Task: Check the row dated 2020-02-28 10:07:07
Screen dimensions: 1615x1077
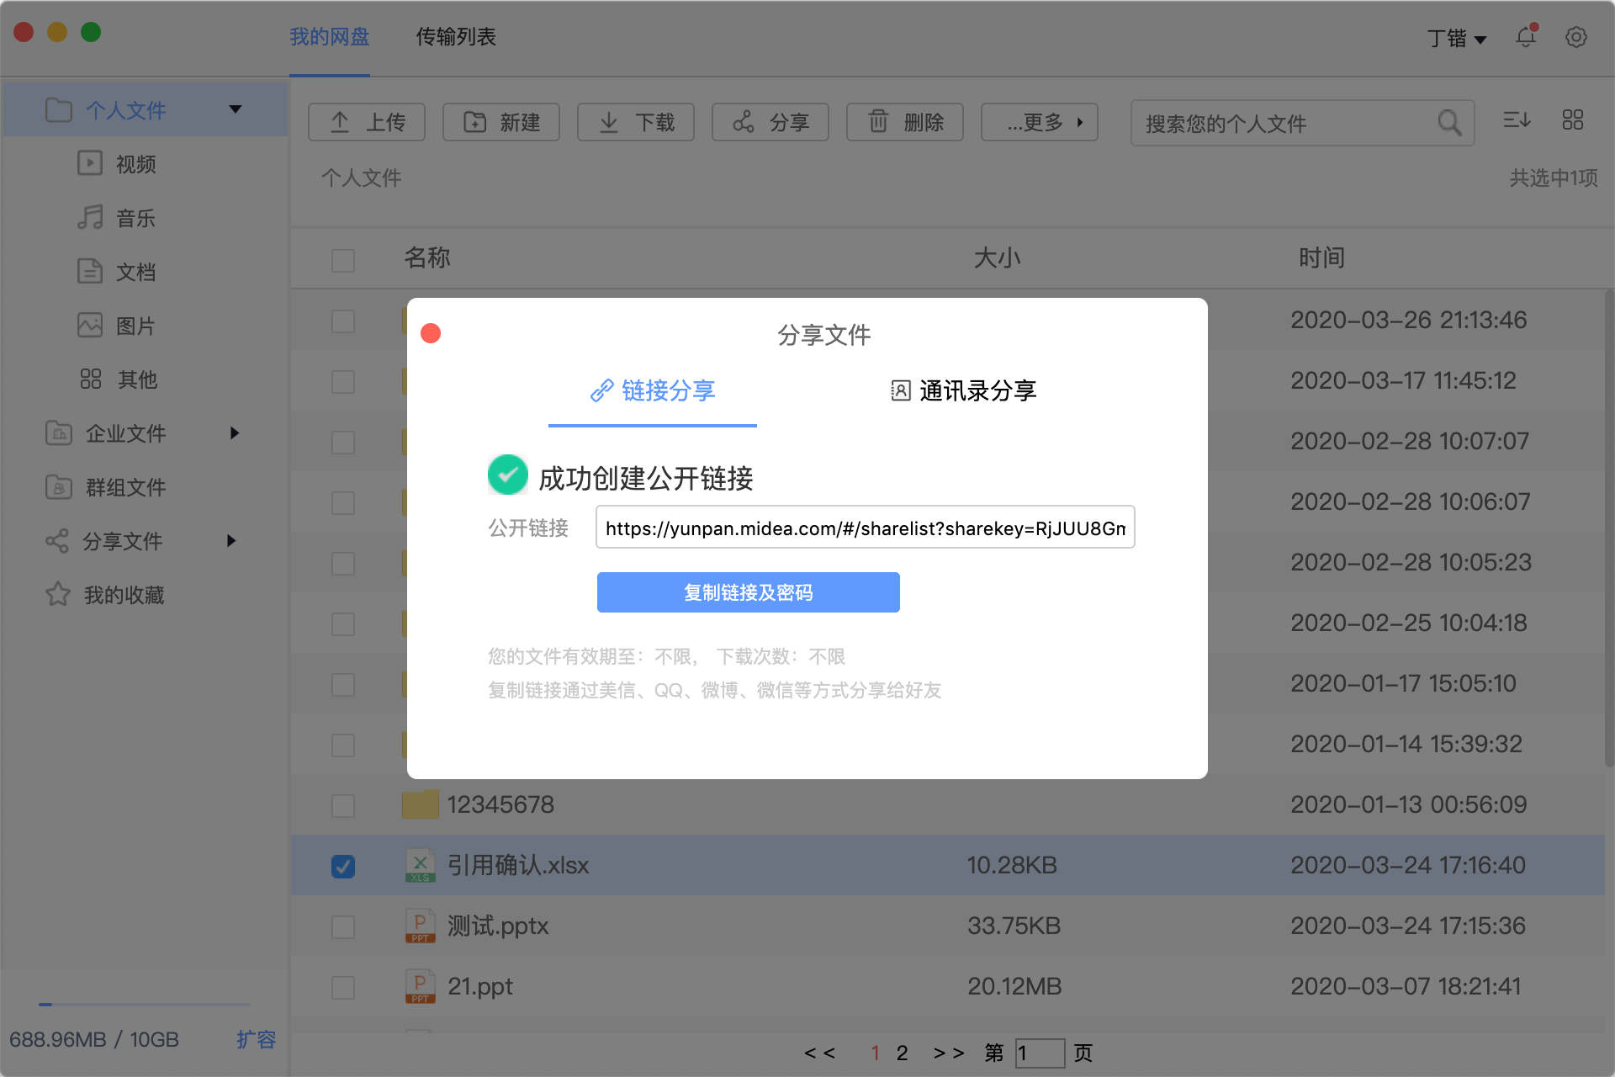Action: [x=343, y=442]
